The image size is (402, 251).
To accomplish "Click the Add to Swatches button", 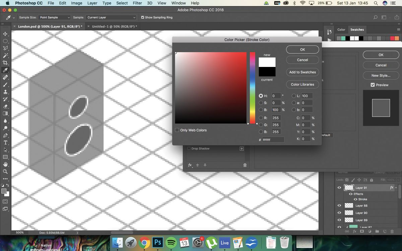I will [x=302, y=72].
